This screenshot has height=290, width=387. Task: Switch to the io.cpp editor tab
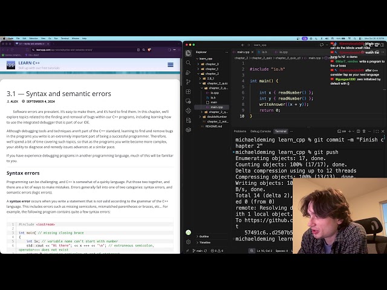coord(281,52)
